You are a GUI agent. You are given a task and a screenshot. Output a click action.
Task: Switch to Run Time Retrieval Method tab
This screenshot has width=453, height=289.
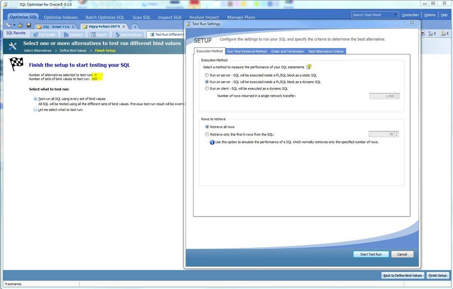click(247, 51)
